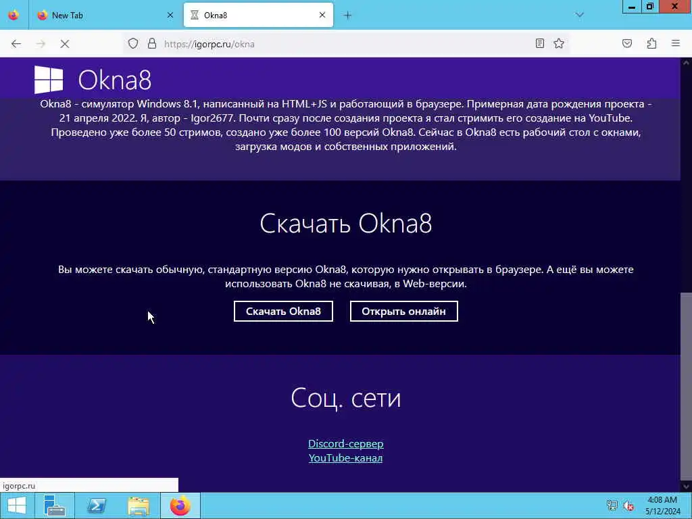The width and height of the screenshot is (692, 519).
Task: Expand the list all tabs chevron
Action: 579,15
